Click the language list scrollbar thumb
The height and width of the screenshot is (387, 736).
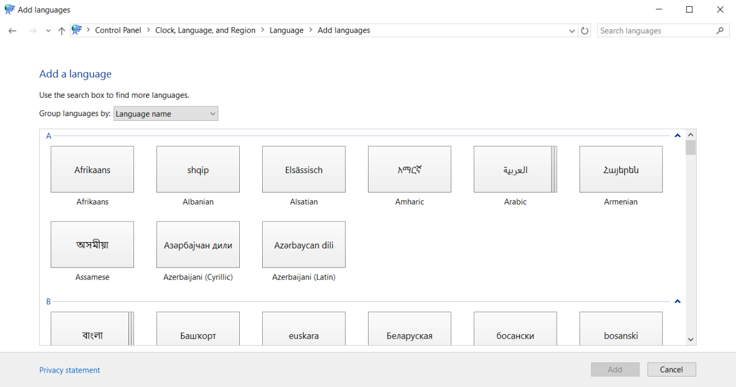pos(691,148)
